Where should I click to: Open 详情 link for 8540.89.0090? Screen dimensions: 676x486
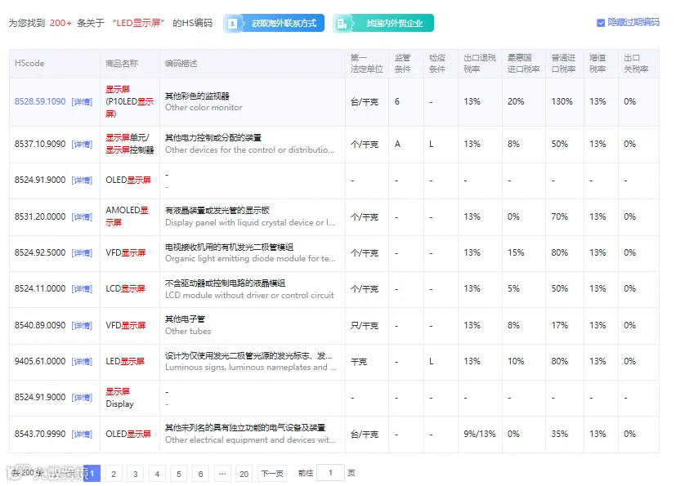click(82, 325)
